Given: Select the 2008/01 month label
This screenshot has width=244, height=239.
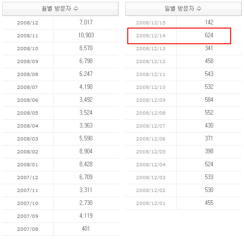Looking at the screenshot, I should tap(28, 165).
